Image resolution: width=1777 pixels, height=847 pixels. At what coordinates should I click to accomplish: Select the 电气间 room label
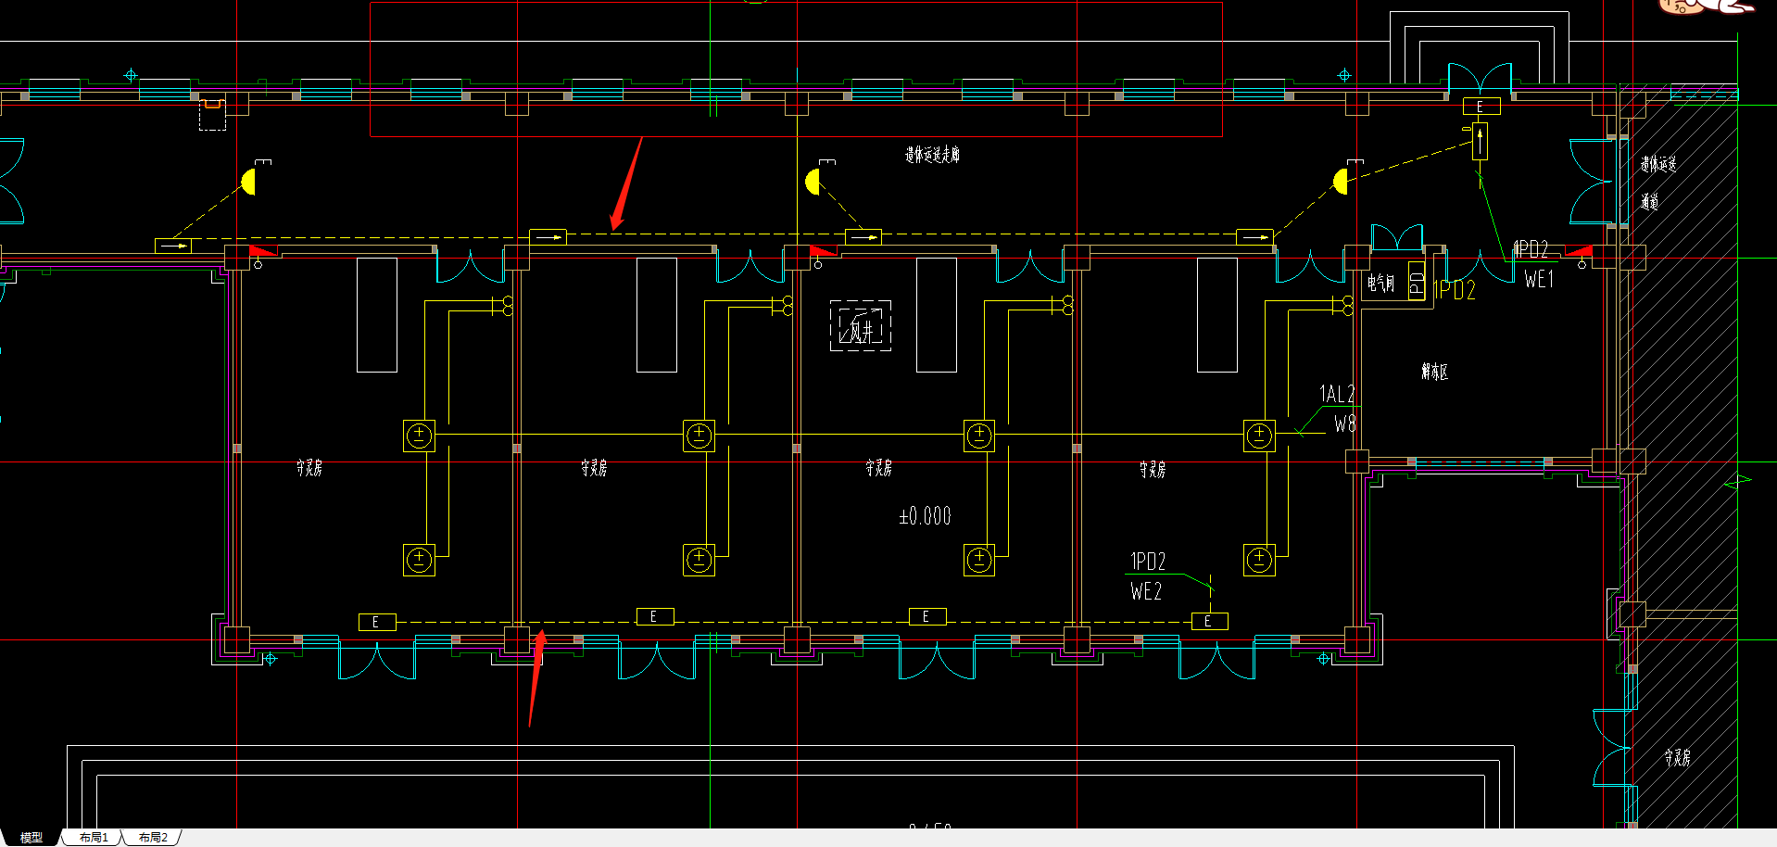[x=1380, y=283]
